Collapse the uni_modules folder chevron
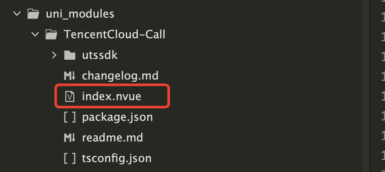The width and height of the screenshot is (385, 172). 17,14
